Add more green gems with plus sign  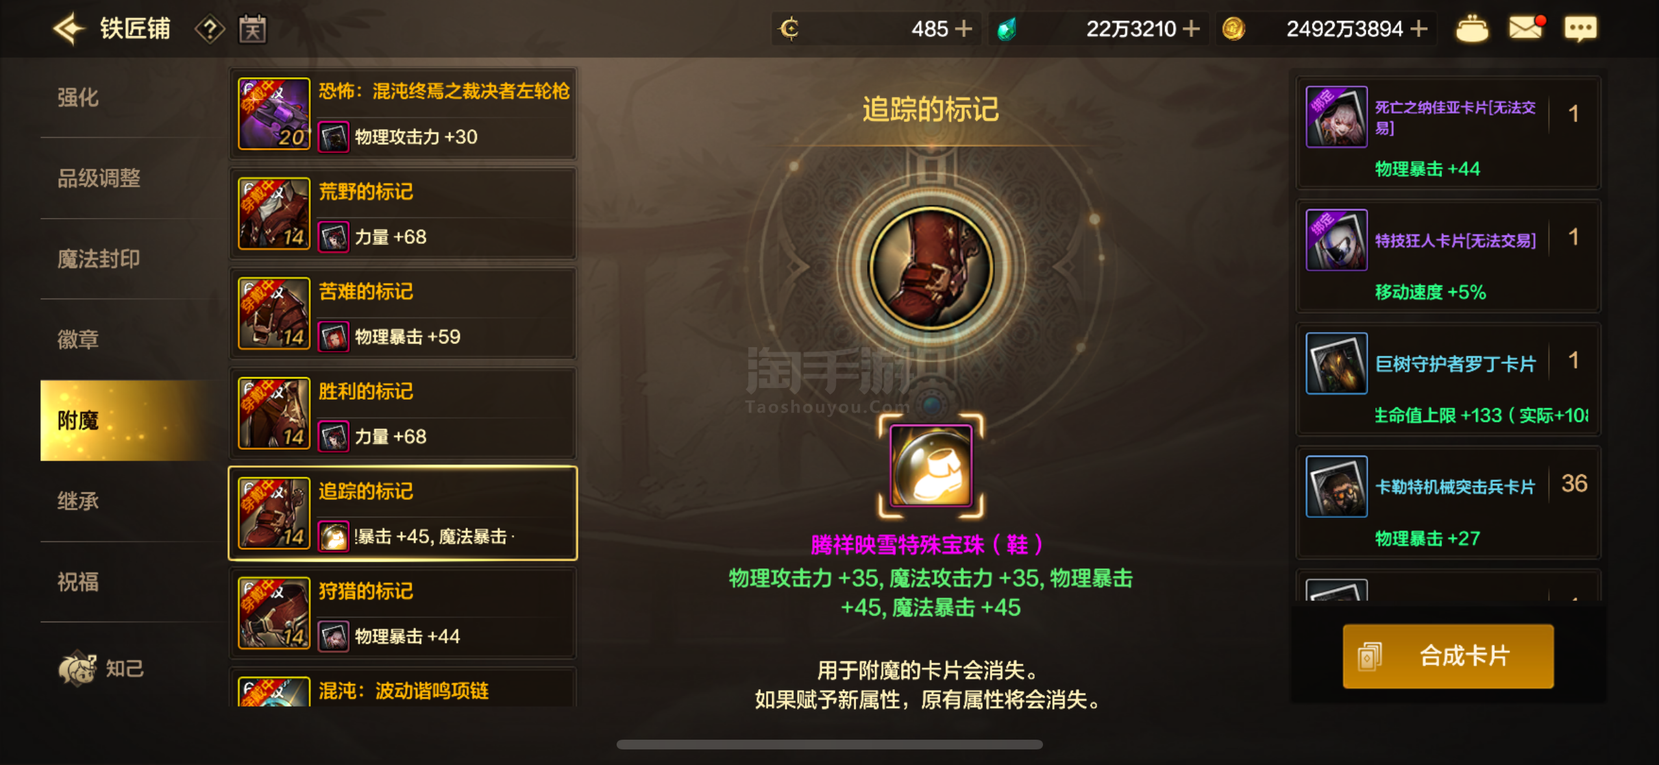tap(1191, 29)
